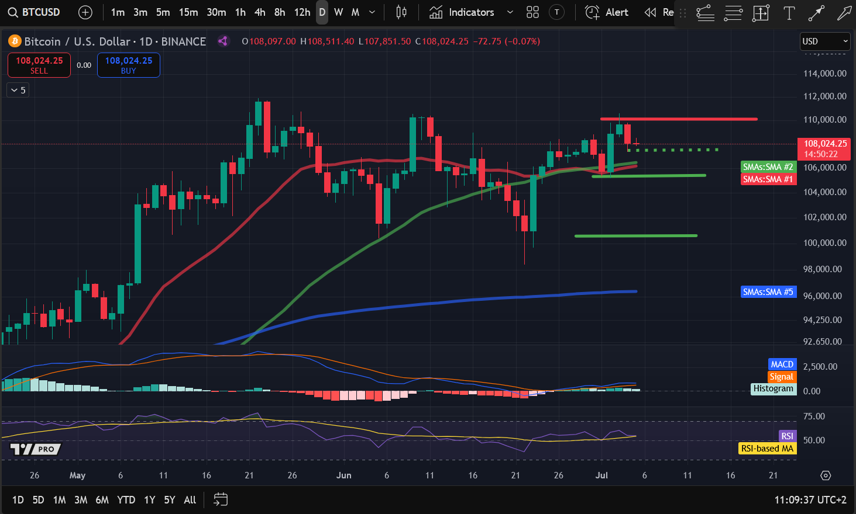
Task: Open timezone menu at 11:09:37 UTC+2
Action: [810, 500]
